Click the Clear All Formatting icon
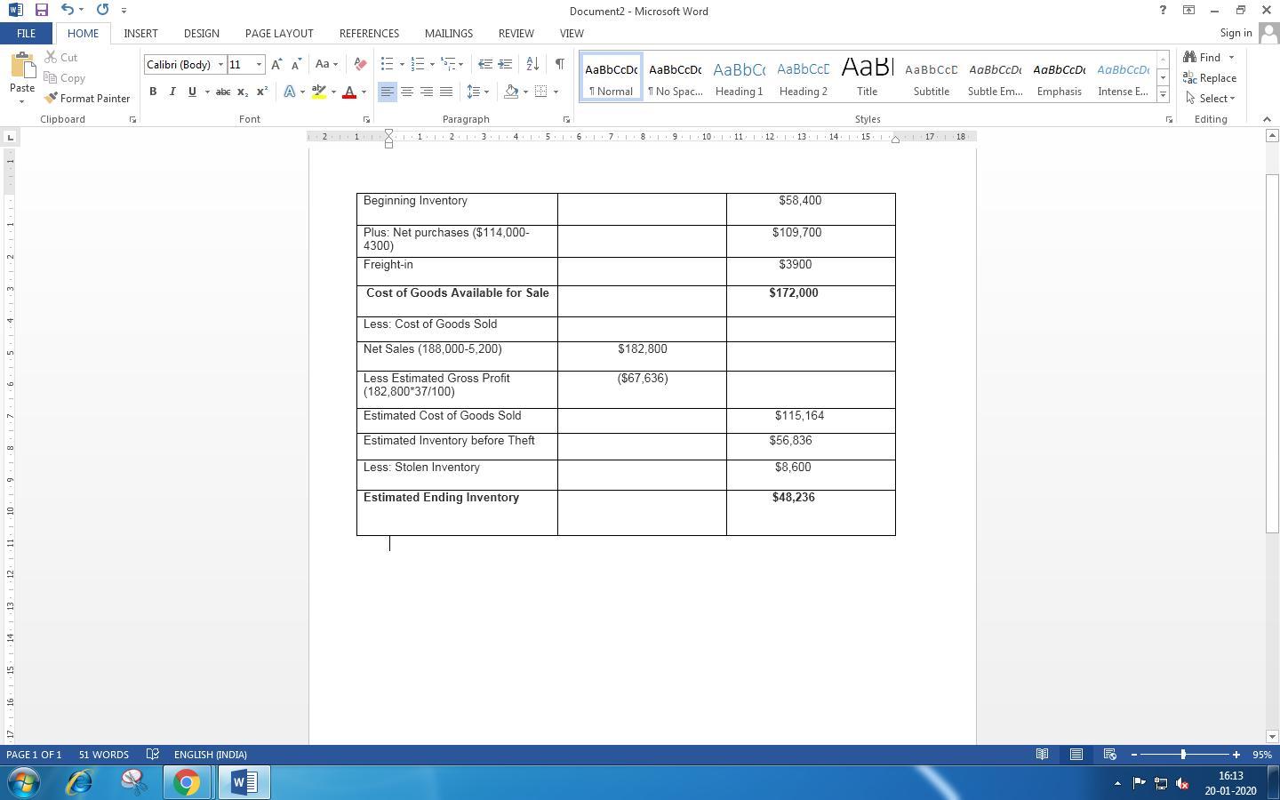This screenshot has height=800, width=1280. pos(360,64)
